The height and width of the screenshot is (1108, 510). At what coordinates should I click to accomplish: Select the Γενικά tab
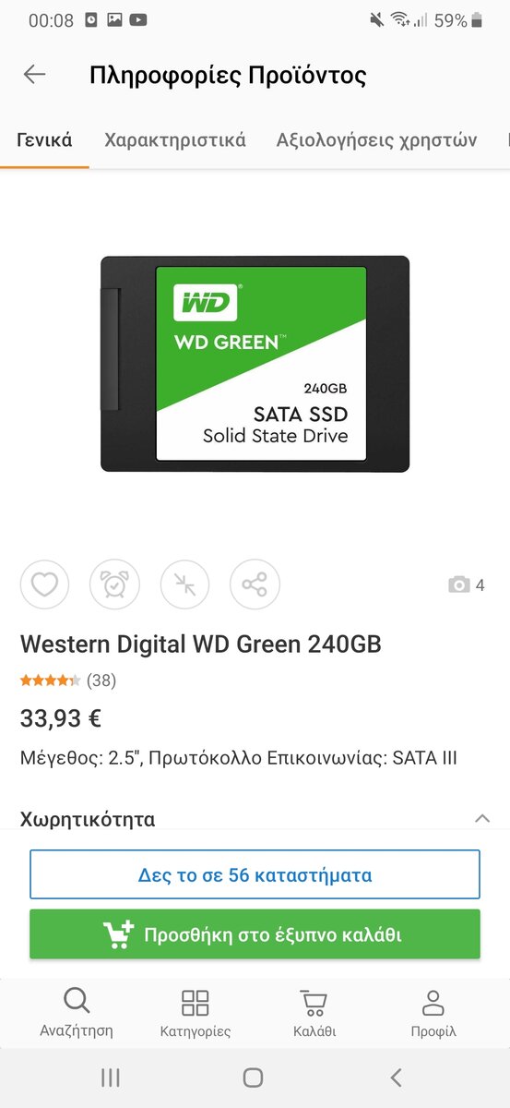44,140
